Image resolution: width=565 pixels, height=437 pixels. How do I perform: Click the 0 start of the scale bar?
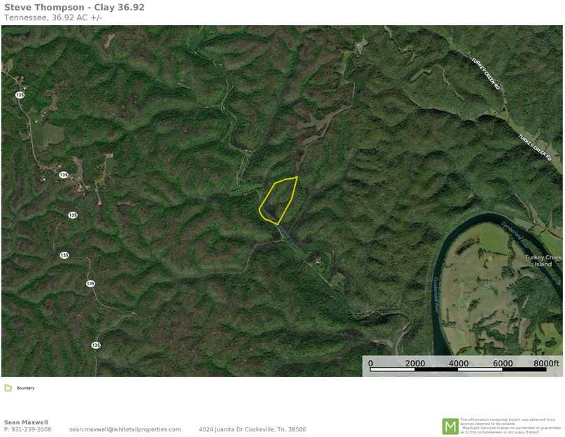tap(371, 363)
